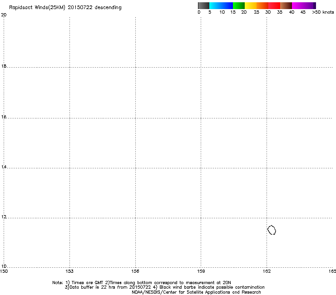Choose the brown 35-40 knots color band
Viewport: 336px width, 295px height.
click(286, 5)
